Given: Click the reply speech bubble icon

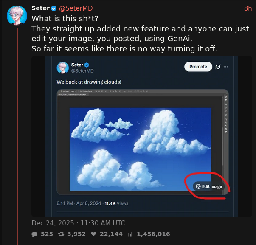Looking at the screenshot, I should tap(34, 234).
